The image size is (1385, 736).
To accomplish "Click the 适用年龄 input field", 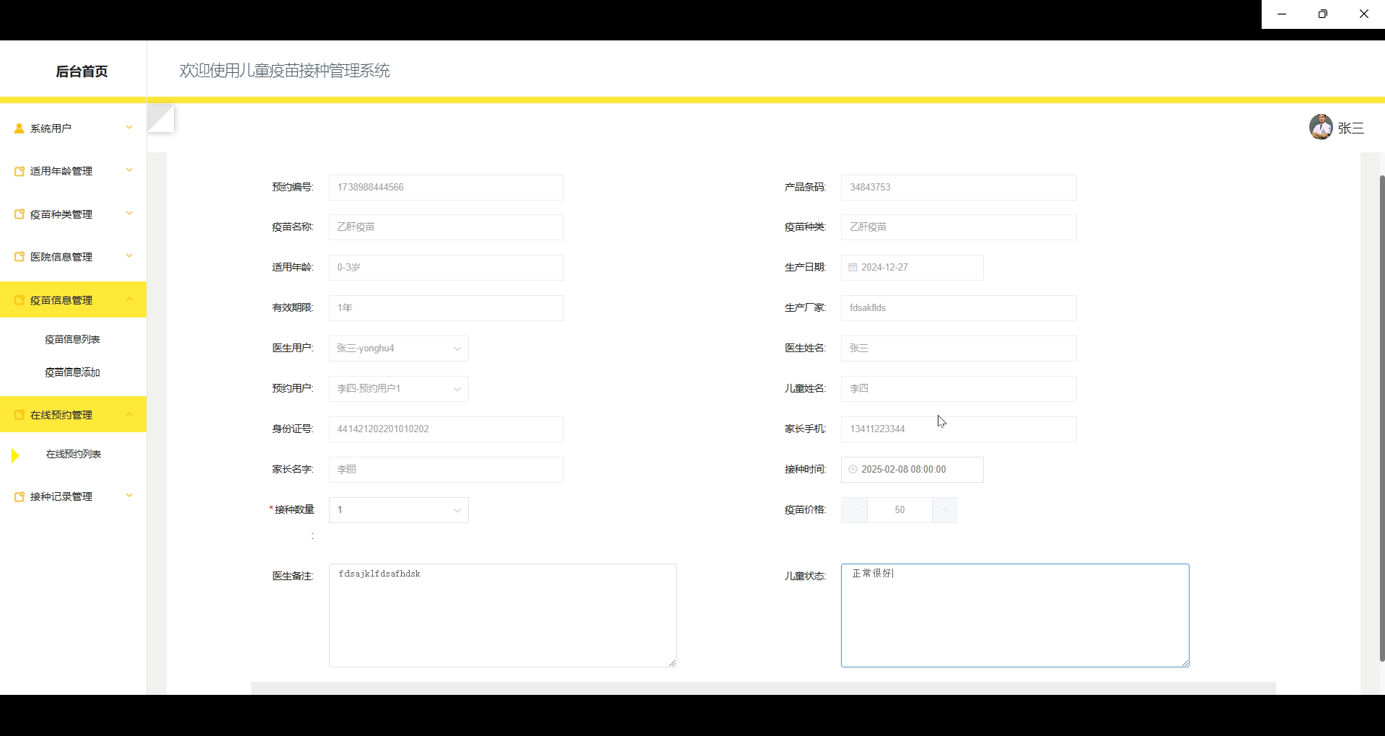I will tap(446, 267).
